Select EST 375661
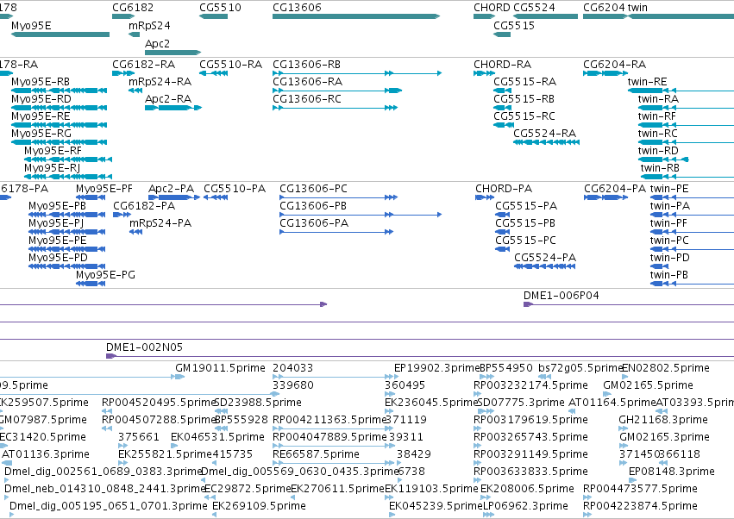This screenshot has height=519, width=734. coord(139,437)
